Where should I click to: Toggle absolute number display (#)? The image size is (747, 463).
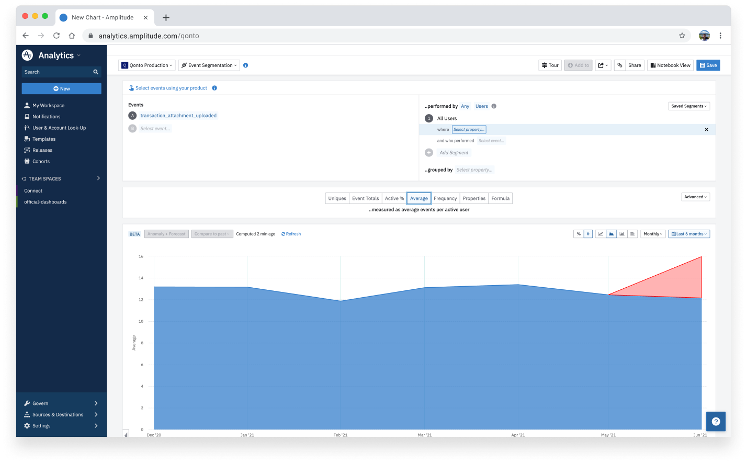(x=588, y=234)
